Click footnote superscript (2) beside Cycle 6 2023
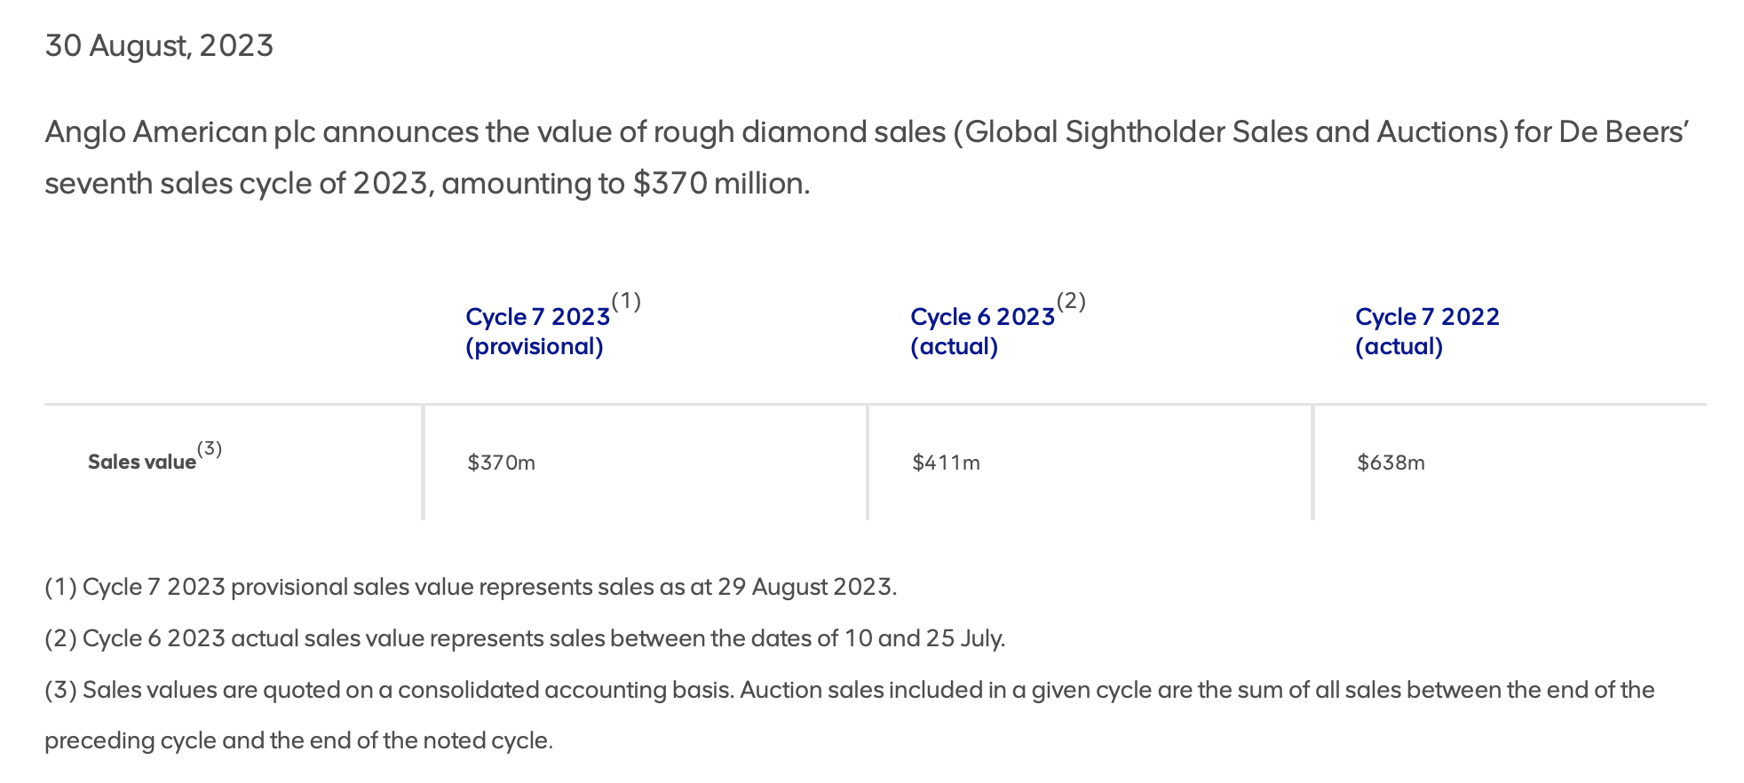 [1071, 301]
